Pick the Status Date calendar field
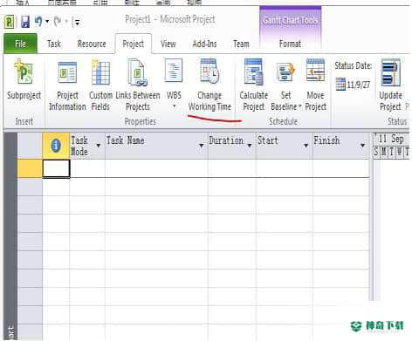The height and width of the screenshot is (341, 412). [353, 85]
